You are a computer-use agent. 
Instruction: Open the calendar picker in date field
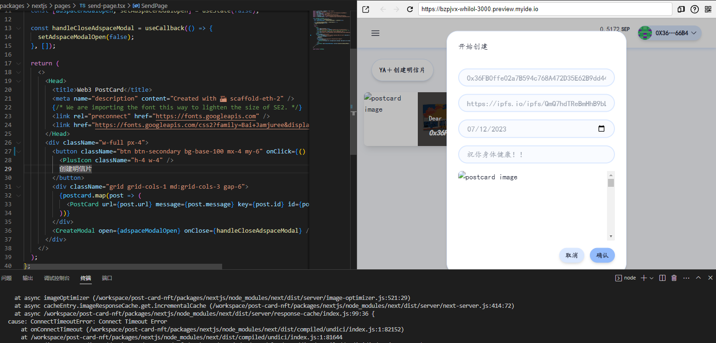[x=601, y=129]
